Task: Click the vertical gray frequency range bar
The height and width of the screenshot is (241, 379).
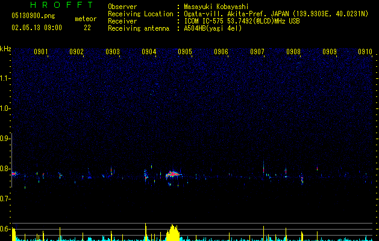Action: tap(11, 160)
